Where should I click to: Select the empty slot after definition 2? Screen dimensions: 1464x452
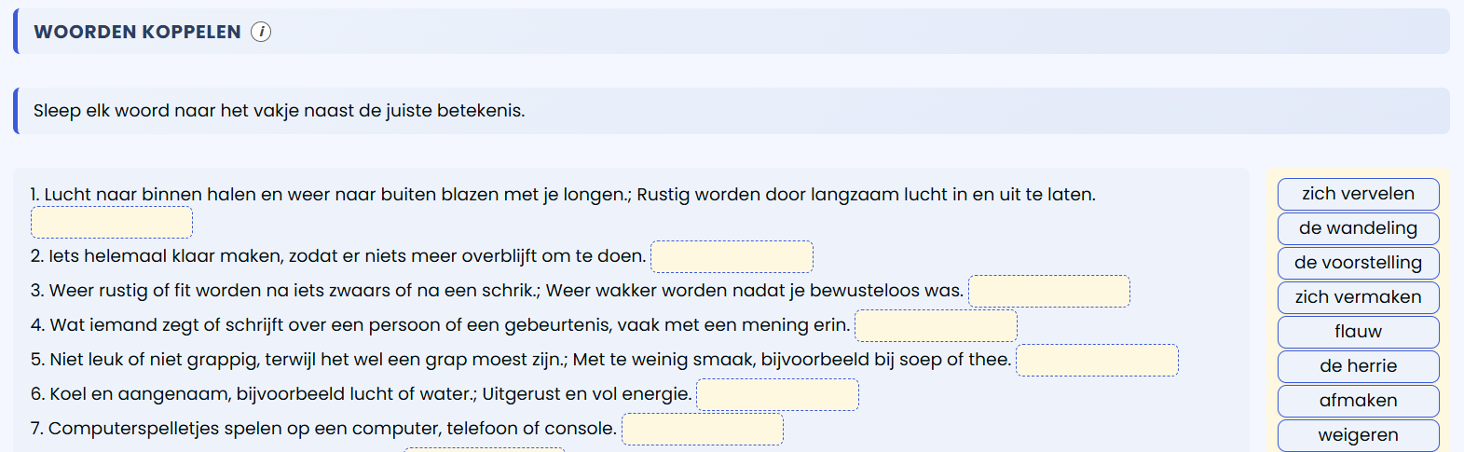point(732,256)
